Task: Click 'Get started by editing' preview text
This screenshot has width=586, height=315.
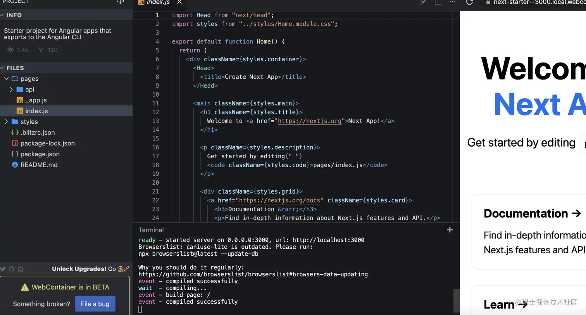Action: pyautogui.click(x=521, y=142)
